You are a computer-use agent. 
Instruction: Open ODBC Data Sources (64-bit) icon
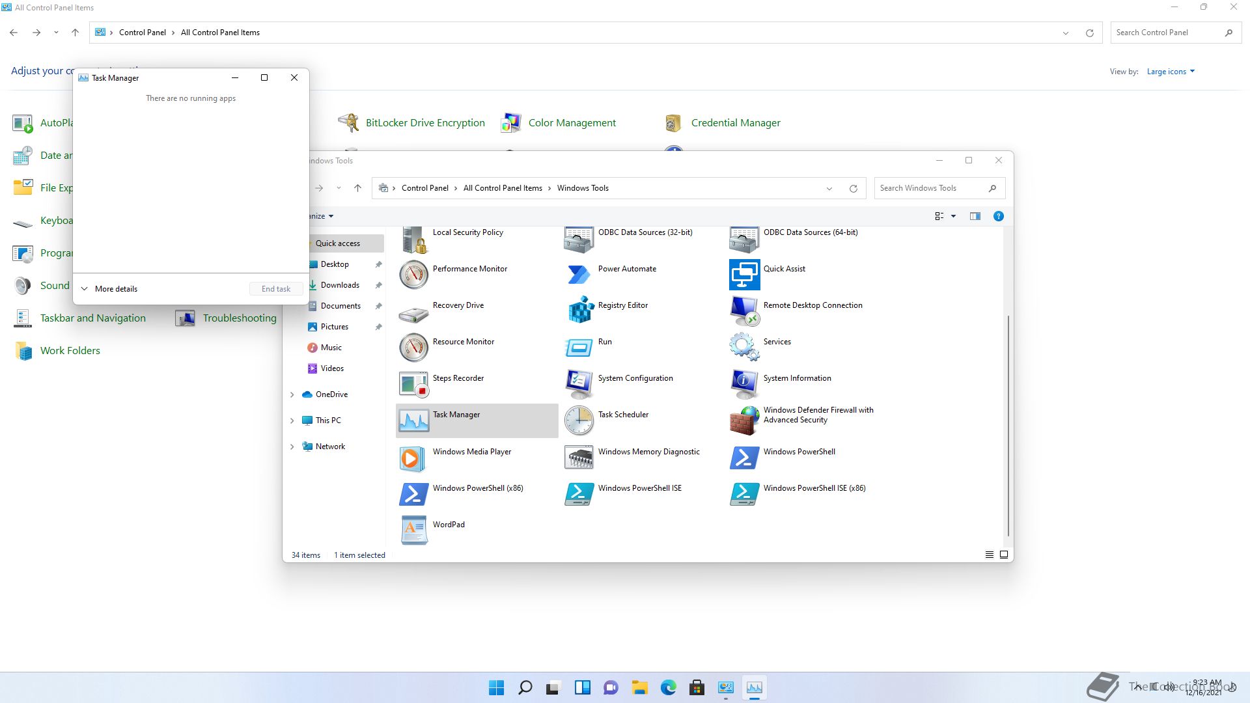pos(745,239)
